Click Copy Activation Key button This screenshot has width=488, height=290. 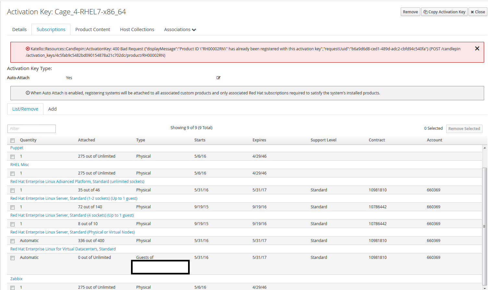click(x=445, y=12)
